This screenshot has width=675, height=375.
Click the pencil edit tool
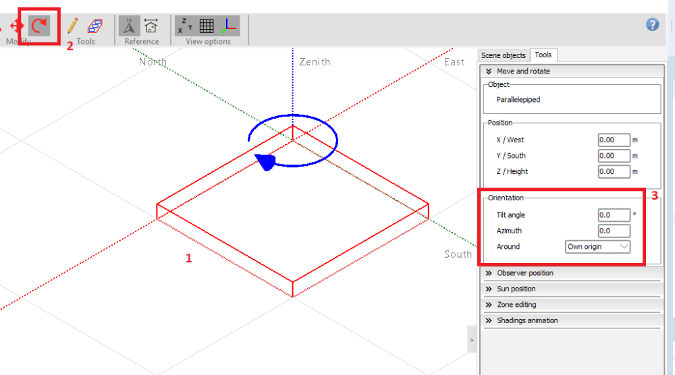(73, 26)
